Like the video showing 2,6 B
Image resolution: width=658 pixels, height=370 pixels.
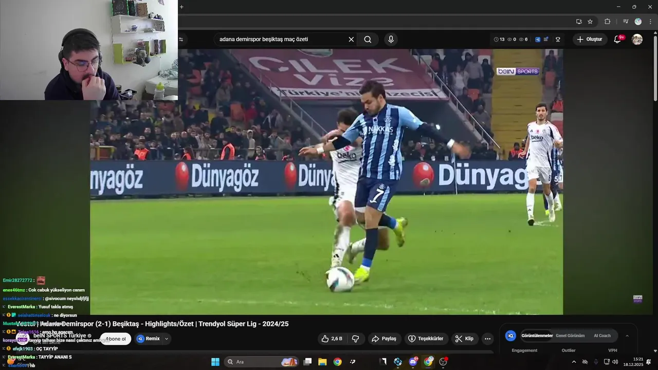click(x=332, y=339)
